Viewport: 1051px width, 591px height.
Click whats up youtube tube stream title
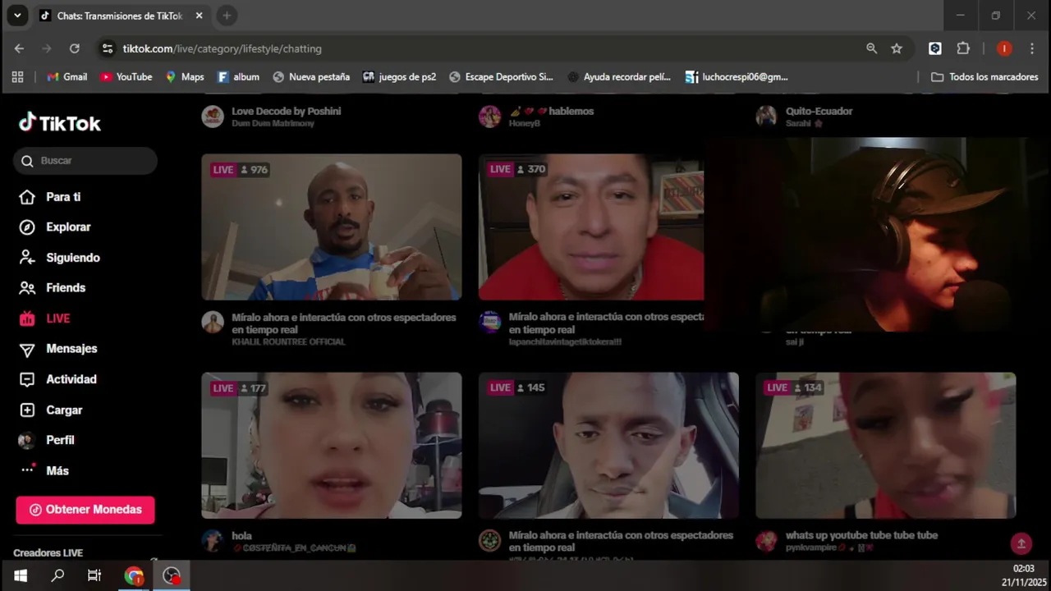click(861, 535)
